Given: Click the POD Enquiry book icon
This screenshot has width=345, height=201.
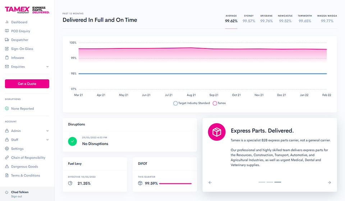Looking at the screenshot, I should click(x=7, y=31).
